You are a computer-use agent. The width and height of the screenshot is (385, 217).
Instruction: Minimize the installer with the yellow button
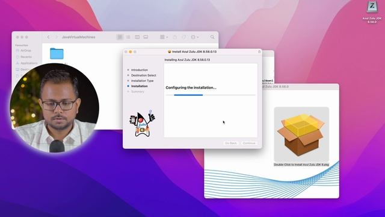pyautogui.click(x=131, y=52)
